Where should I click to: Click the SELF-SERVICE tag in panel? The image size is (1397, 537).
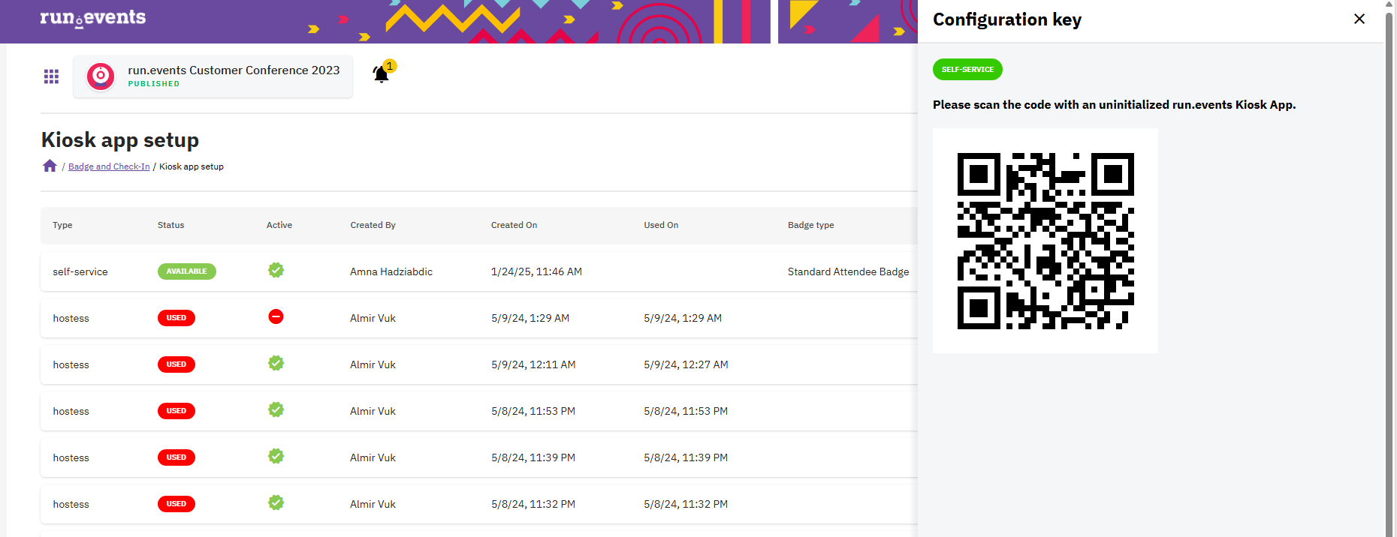pyautogui.click(x=967, y=69)
